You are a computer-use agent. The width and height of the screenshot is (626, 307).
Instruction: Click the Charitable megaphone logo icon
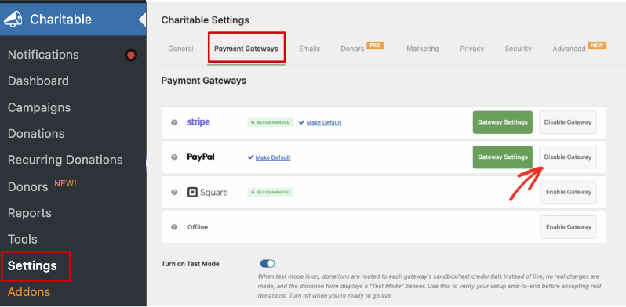pyautogui.click(x=13, y=20)
